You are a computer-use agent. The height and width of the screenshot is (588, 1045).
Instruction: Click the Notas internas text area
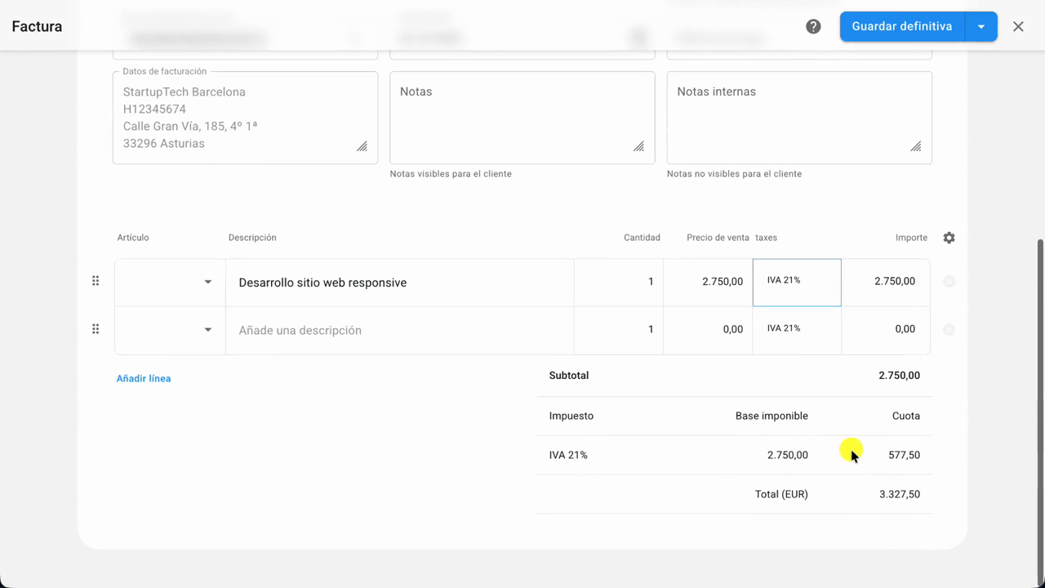pyautogui.click(x=799, y=118)
